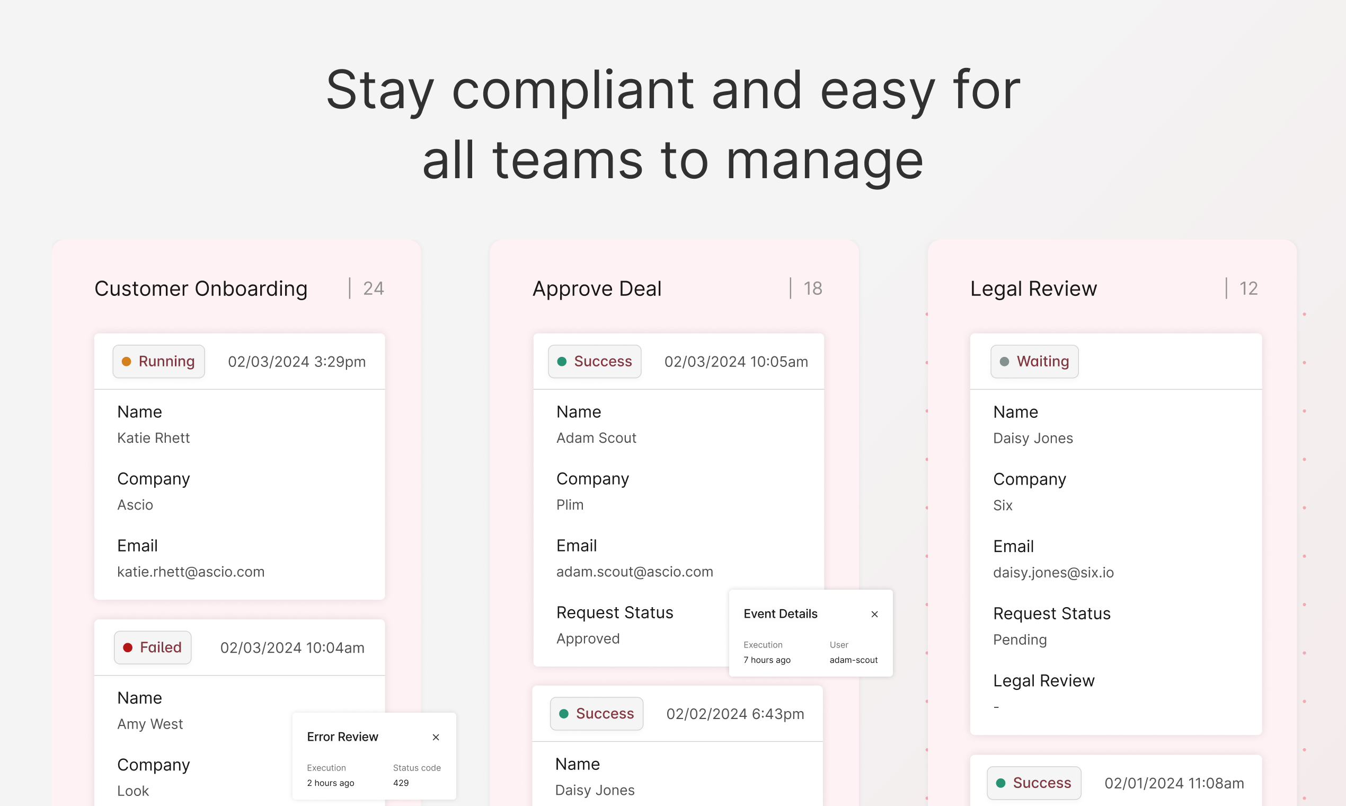This screenshot has height=806, width=1346.
Task: Click the adam-scout user in Event Details
Action: click(853, 660)
